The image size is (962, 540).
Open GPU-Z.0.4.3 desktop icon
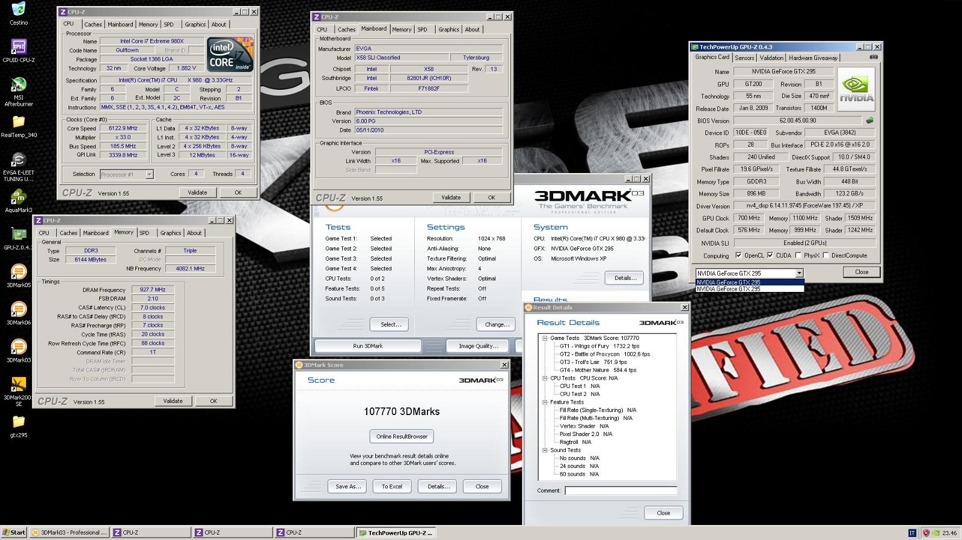[19, 234]
